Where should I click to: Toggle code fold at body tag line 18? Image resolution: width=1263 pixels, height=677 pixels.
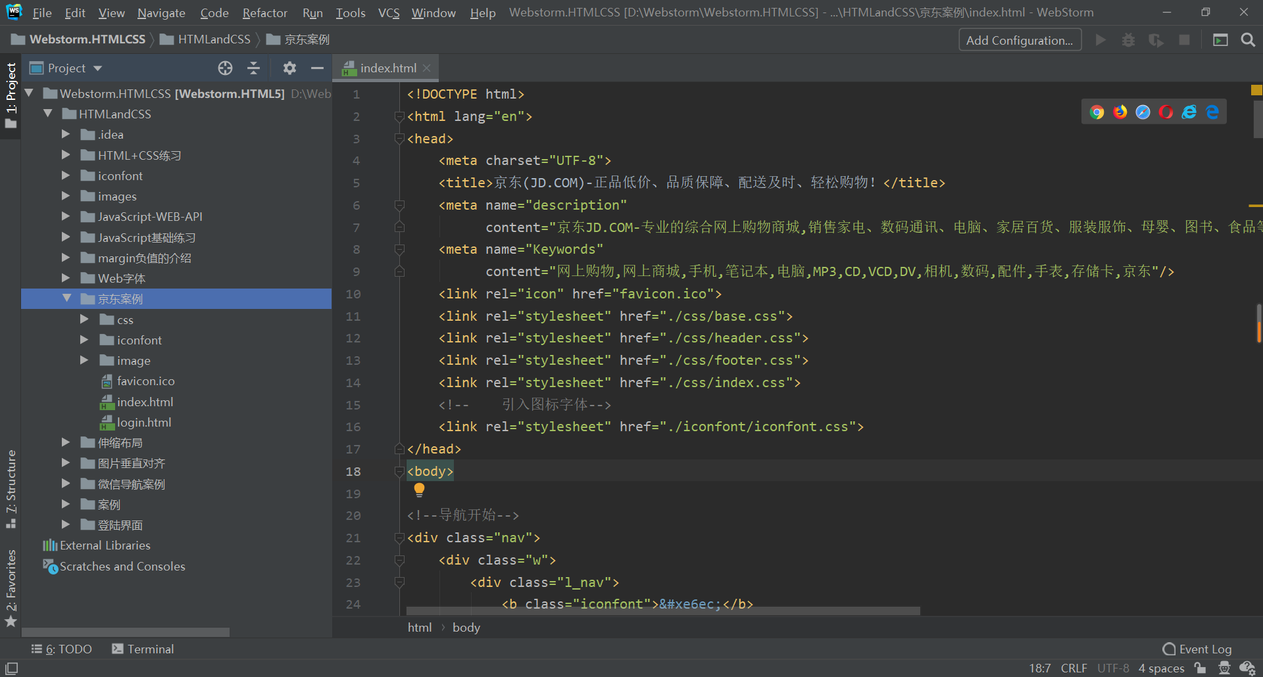tap(399, 471)
